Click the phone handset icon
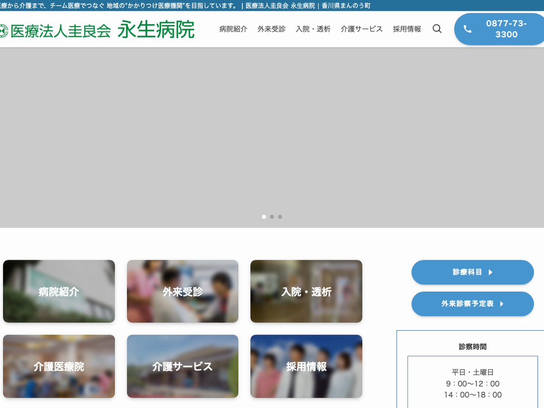The height and width of the screenshot is (408, 544). (x=467, y=29)
